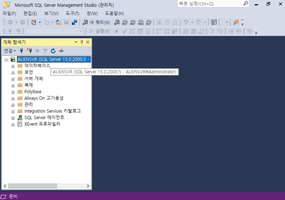Collapse the ALIENSVR server node
This screenshot has height=200, width=285.
(6, 60)
